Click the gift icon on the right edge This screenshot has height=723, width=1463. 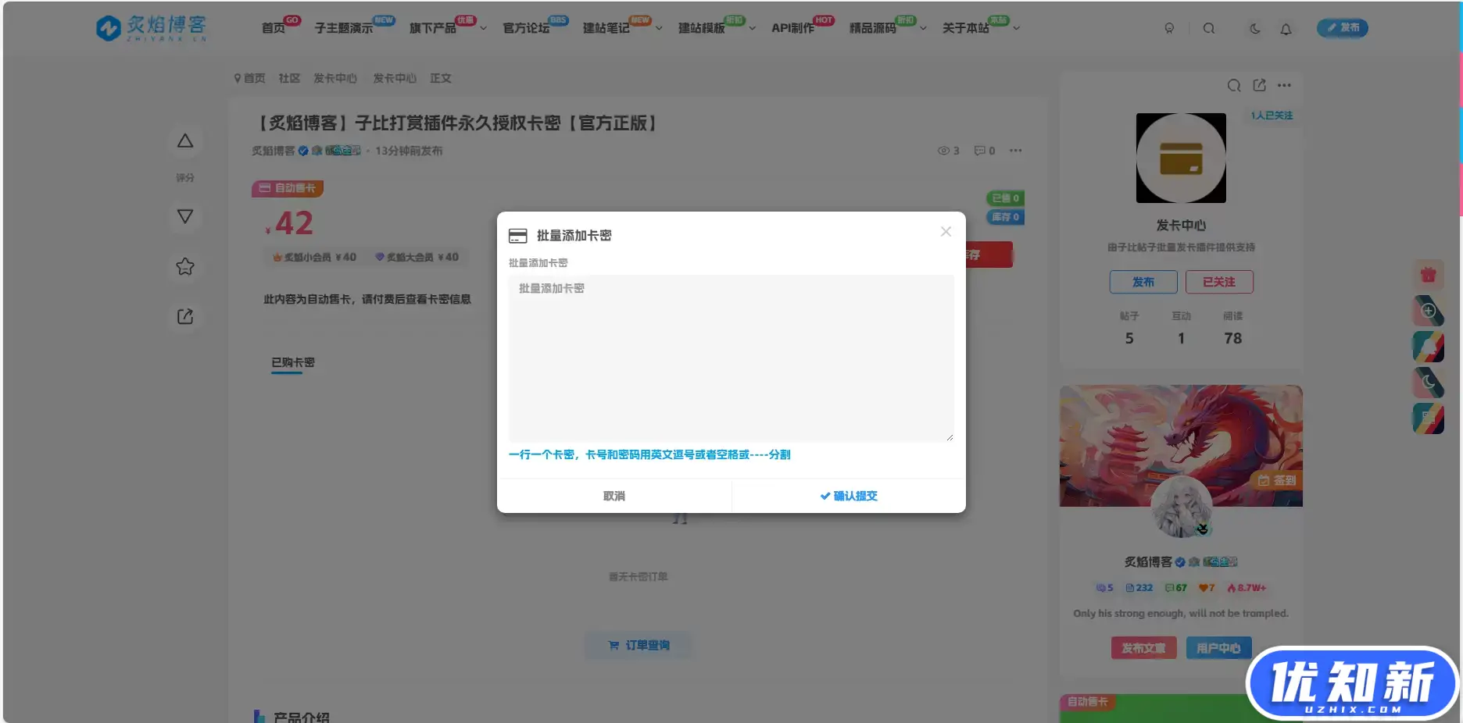click(x=1429, y=274)
